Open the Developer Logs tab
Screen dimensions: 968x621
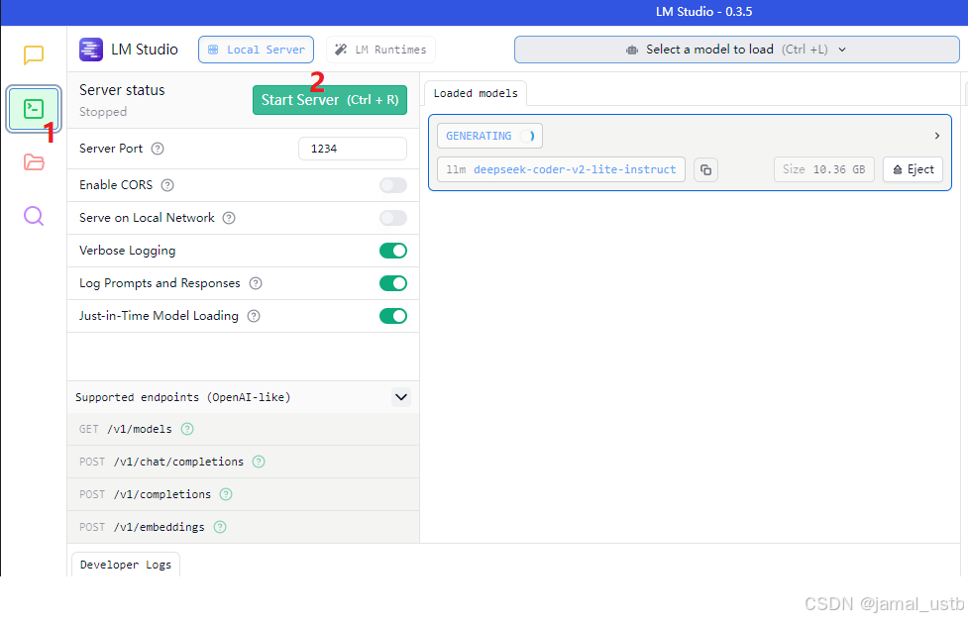[126, 565]
